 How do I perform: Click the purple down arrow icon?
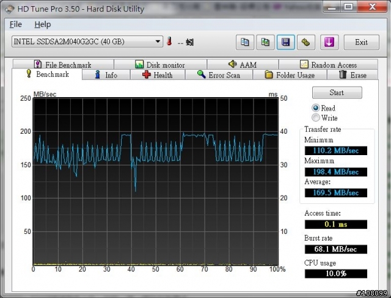tap(329, 42)
